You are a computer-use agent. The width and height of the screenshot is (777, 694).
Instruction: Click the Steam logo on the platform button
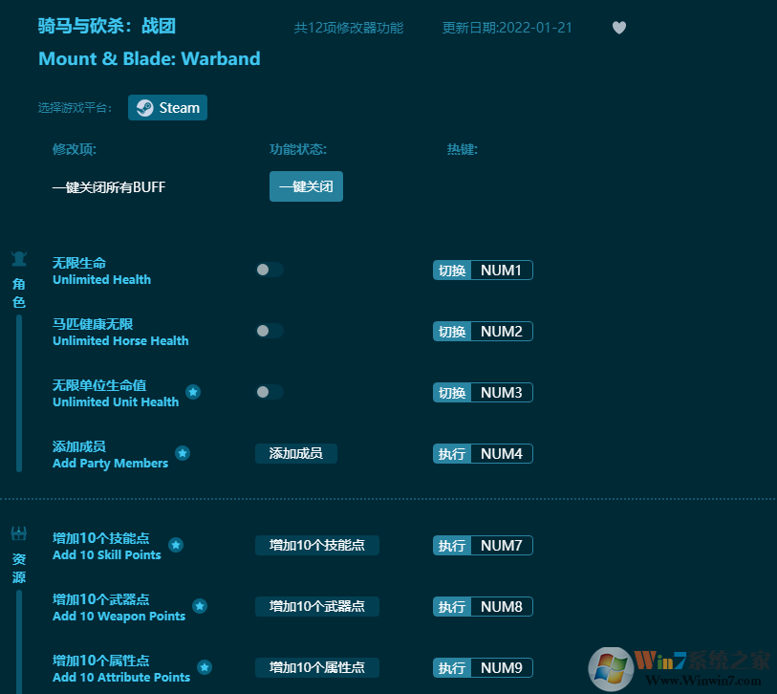tap(144, 107)
